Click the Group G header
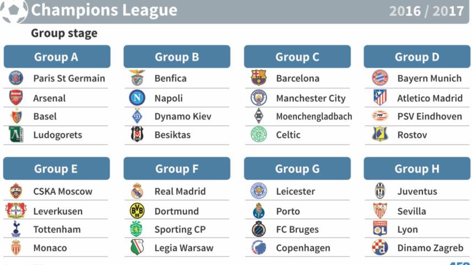 (x=297, y=169)
